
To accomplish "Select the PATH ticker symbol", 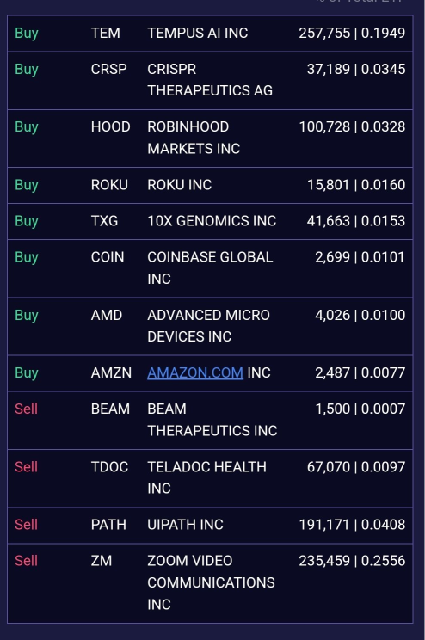I will [x=108, y=525].
